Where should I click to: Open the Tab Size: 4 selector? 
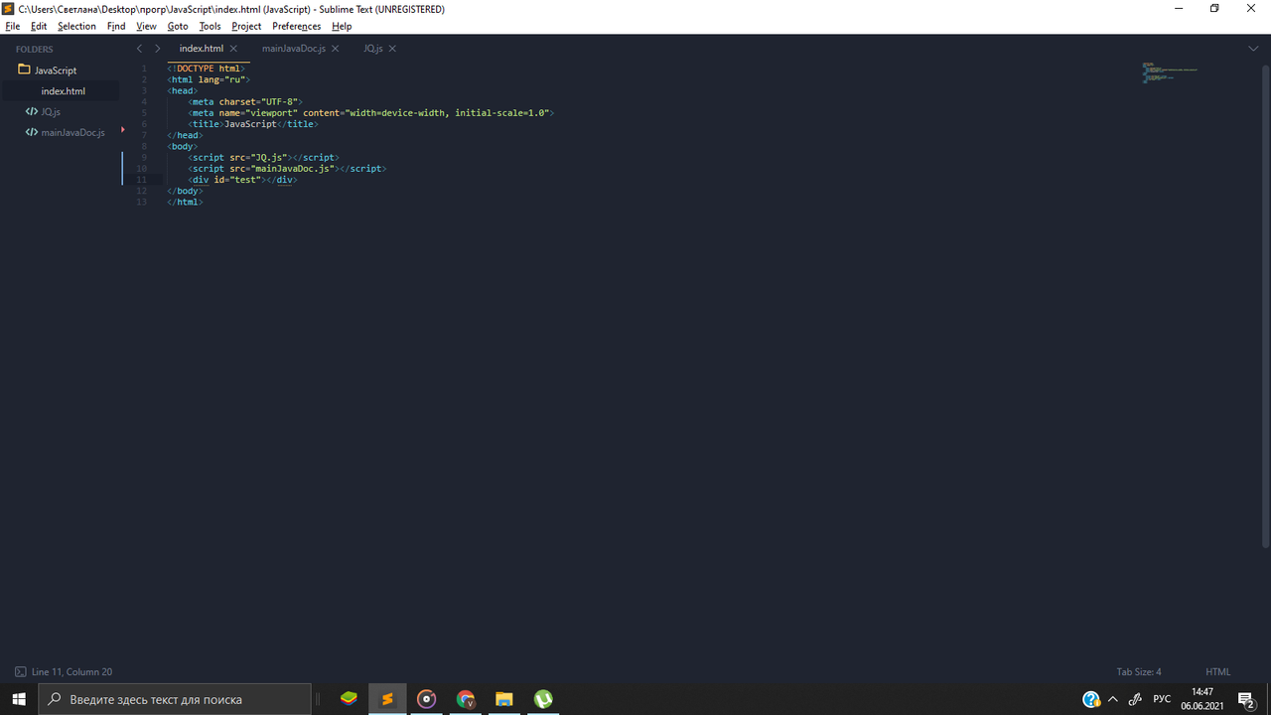[x=1139, y=672]
